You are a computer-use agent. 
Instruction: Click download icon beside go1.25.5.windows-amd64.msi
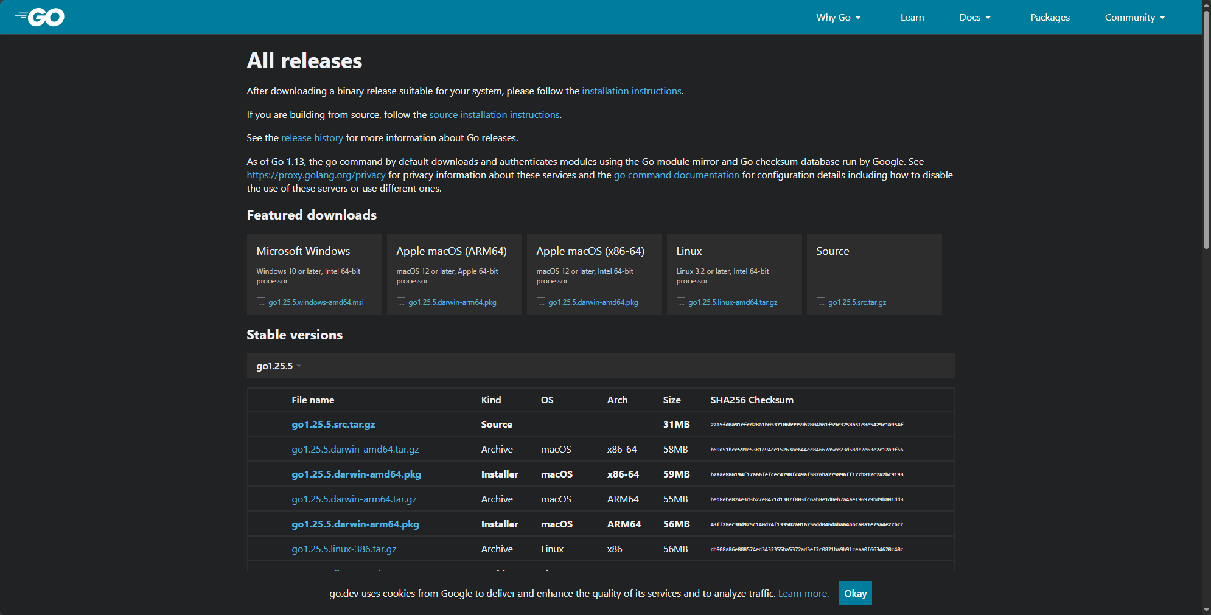(x=261, y=302)
